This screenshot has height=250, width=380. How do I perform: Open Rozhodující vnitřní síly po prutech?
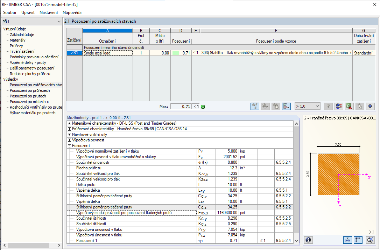click(x=36, y=107)
